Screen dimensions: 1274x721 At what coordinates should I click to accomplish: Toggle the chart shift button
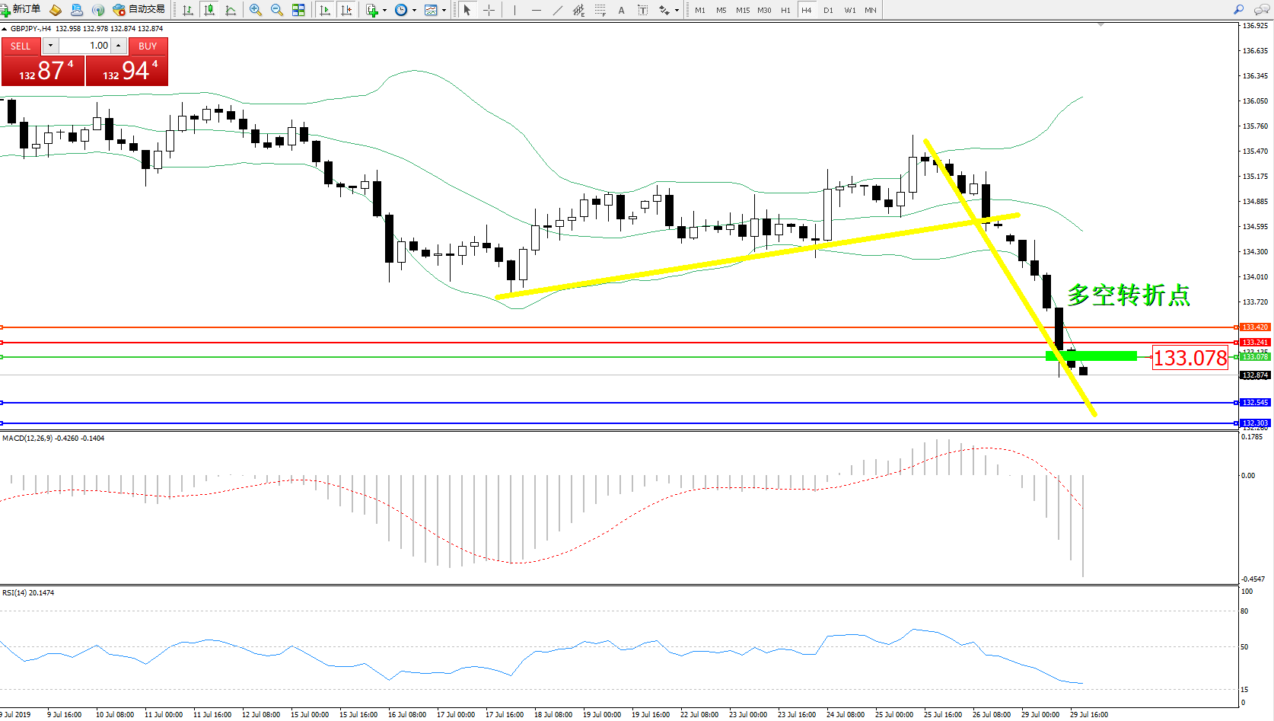[346, 10]
